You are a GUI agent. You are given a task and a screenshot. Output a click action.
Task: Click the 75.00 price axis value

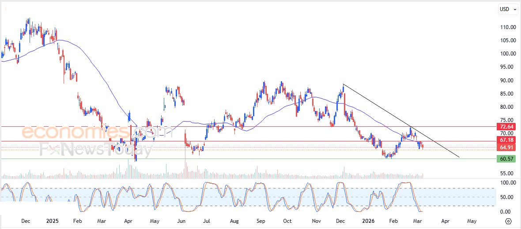tap(507, 120)
